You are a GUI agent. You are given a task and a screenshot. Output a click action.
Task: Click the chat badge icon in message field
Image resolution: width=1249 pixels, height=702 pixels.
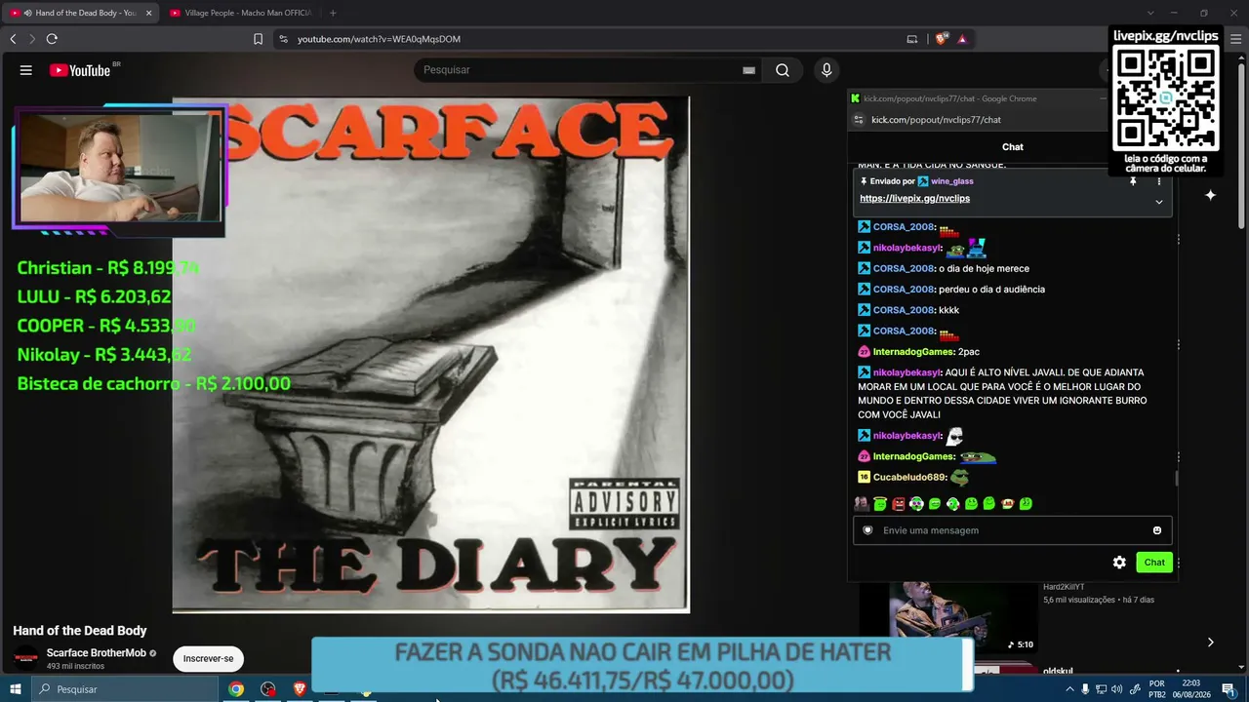pos(867,530)
